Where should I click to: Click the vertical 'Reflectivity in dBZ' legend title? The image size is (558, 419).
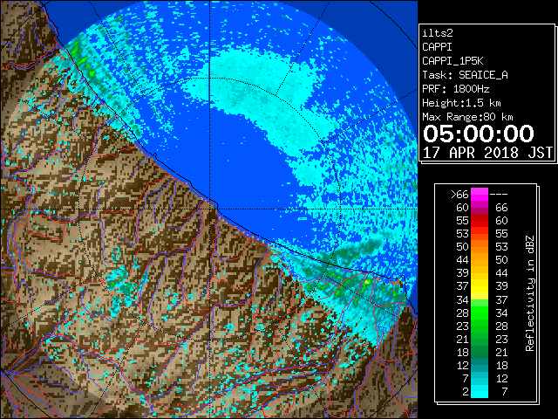[x=530, y=293]
